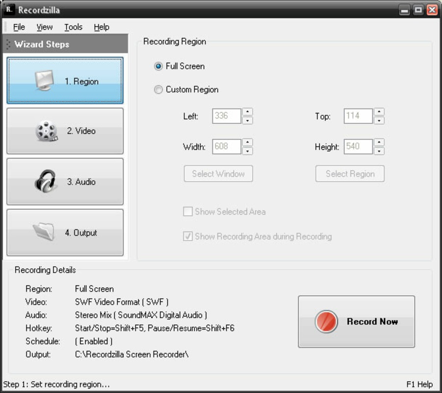Go to step 4. Output
Viewport: 442px width, 393px height.
click(65, 232)
